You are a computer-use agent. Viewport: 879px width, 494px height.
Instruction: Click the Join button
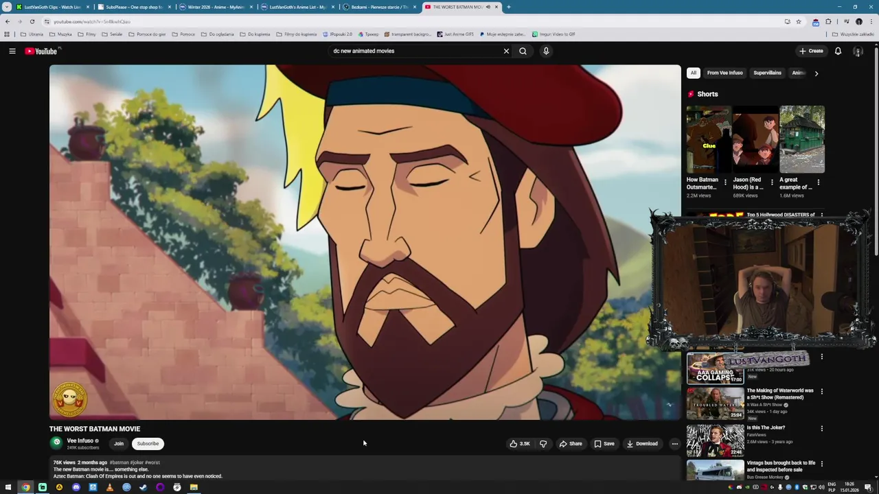tap(119, 443)
